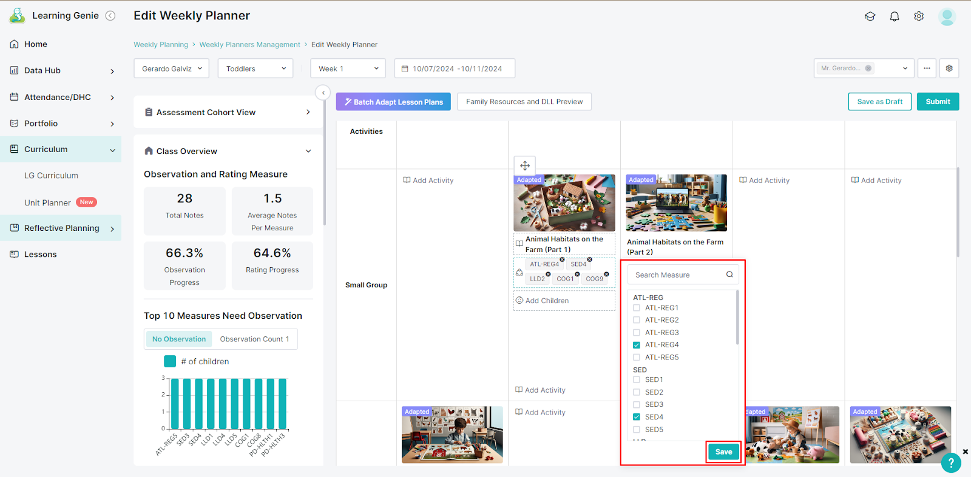This screenshot has width=971, height=477.
Task: Open the graduation cap training icon
Action: tap(870, 16)
